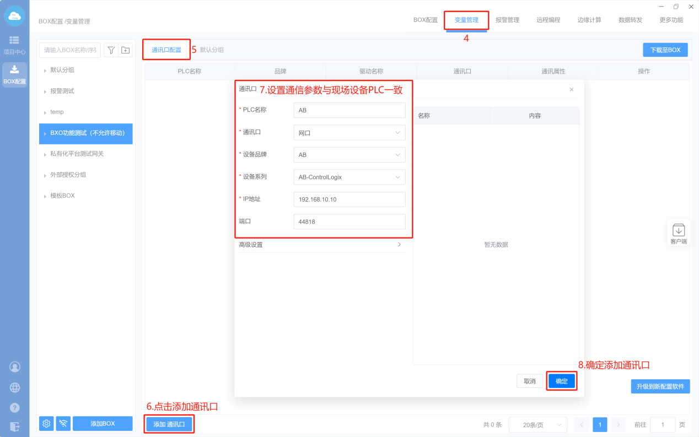Click the add group folder icon
The height and width of the screenshot is (437, 699).
click(126, 50)
